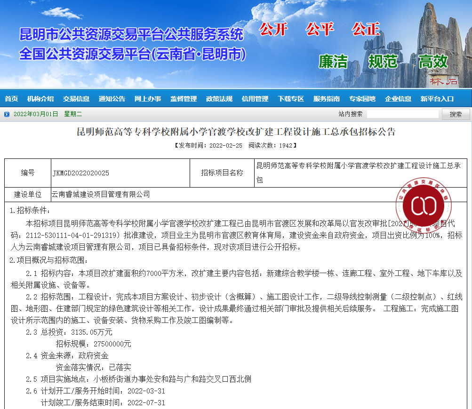Select the 专家园地 navigation item
The image size is (472, 409).
362,99
